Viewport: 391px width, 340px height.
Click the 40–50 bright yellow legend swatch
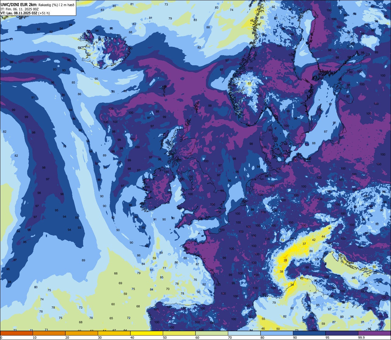click(147, 333)
